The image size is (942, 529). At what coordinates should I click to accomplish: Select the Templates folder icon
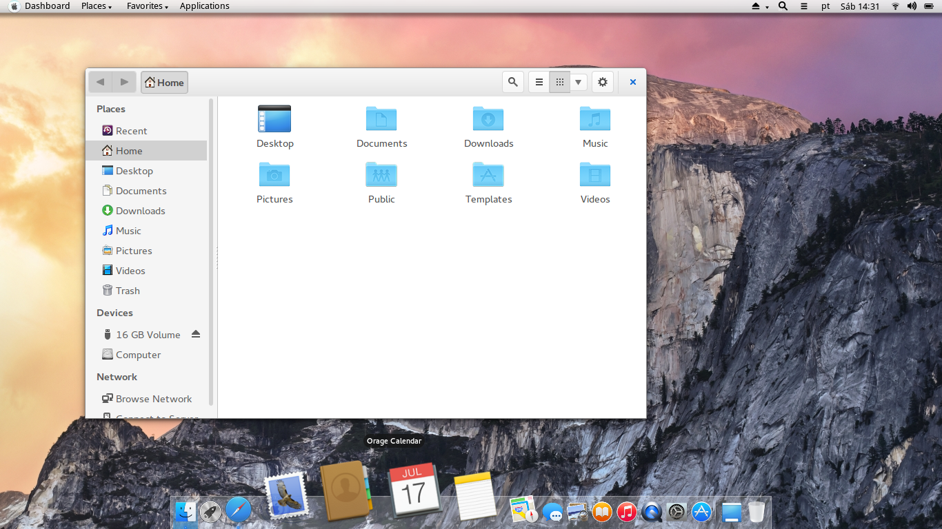[488, 174]
